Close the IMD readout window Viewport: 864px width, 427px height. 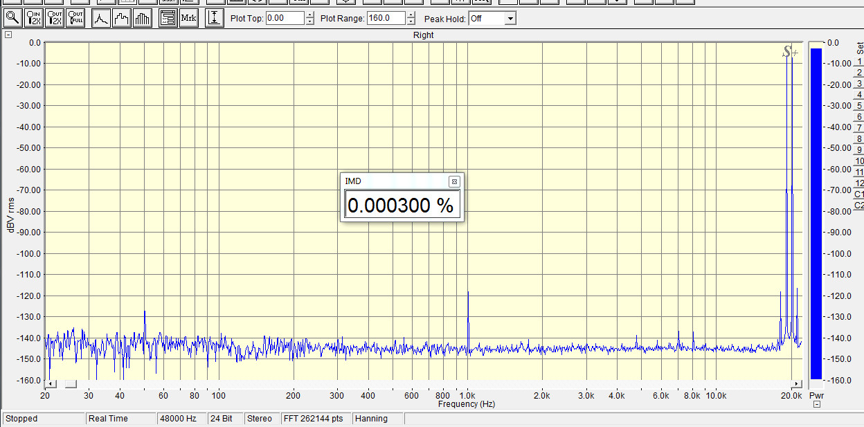tap(454, 181)
